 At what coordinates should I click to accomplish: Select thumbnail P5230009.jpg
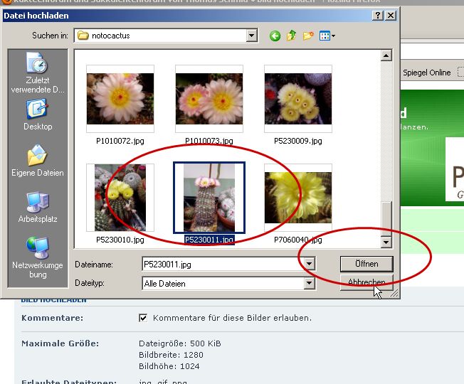point(298,99)
